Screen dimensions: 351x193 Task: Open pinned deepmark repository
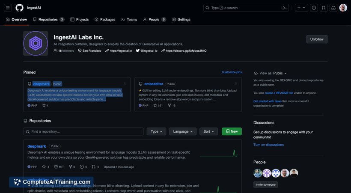pyautogui.click(x=42, y=84)
